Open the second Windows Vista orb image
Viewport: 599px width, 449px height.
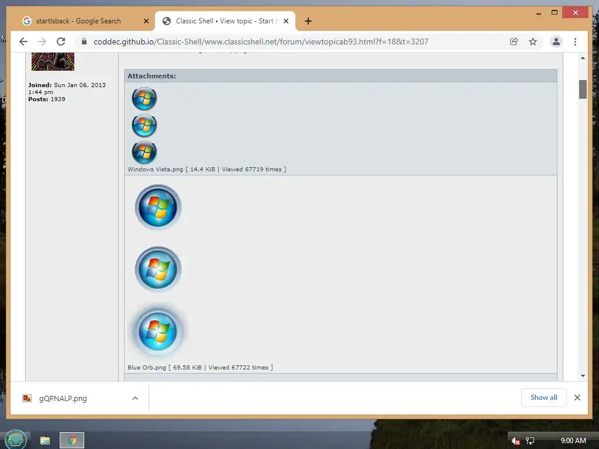point(144,125)
